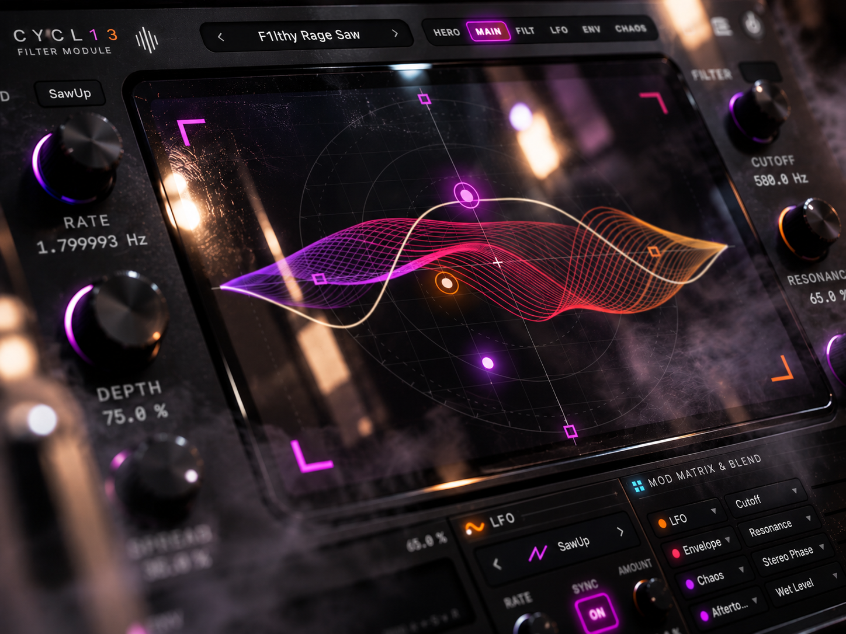Click the 75.0 % depth value

[x=135, y=414]
